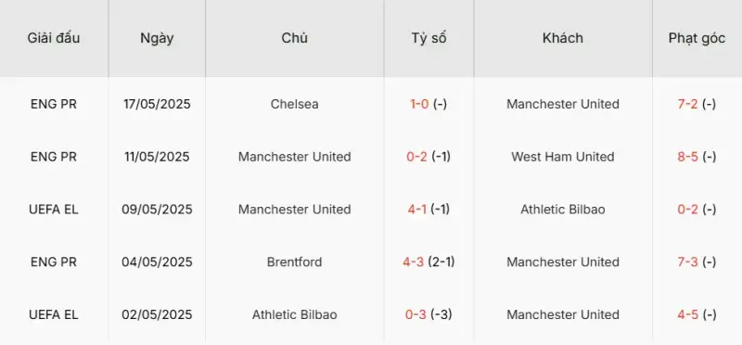The image size is (742, 345).
Task: Click the Chủ column header
Action: [294, 38]
